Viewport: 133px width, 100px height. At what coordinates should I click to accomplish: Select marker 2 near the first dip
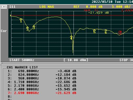pyautogui.click(x=27, y=28)
